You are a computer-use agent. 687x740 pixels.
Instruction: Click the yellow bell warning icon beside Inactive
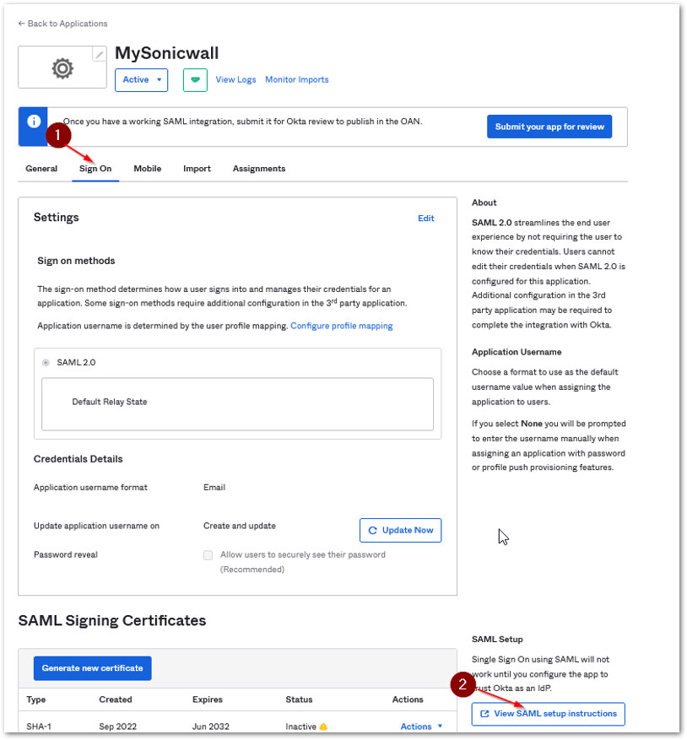[323, 726]
